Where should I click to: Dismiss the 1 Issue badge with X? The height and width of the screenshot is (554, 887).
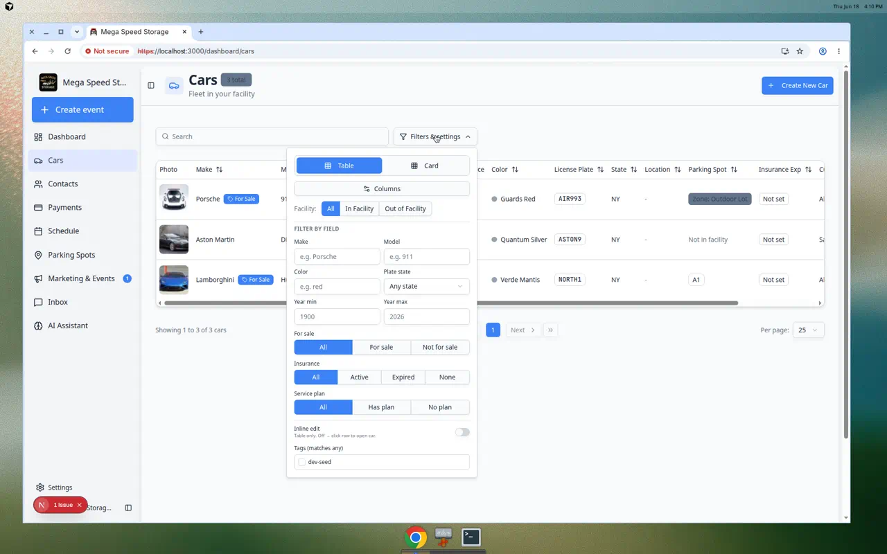point(79,505)
